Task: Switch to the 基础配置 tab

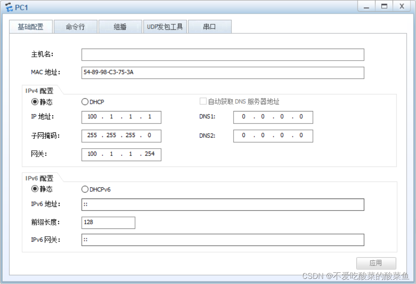Action: [x=31, y=26]
